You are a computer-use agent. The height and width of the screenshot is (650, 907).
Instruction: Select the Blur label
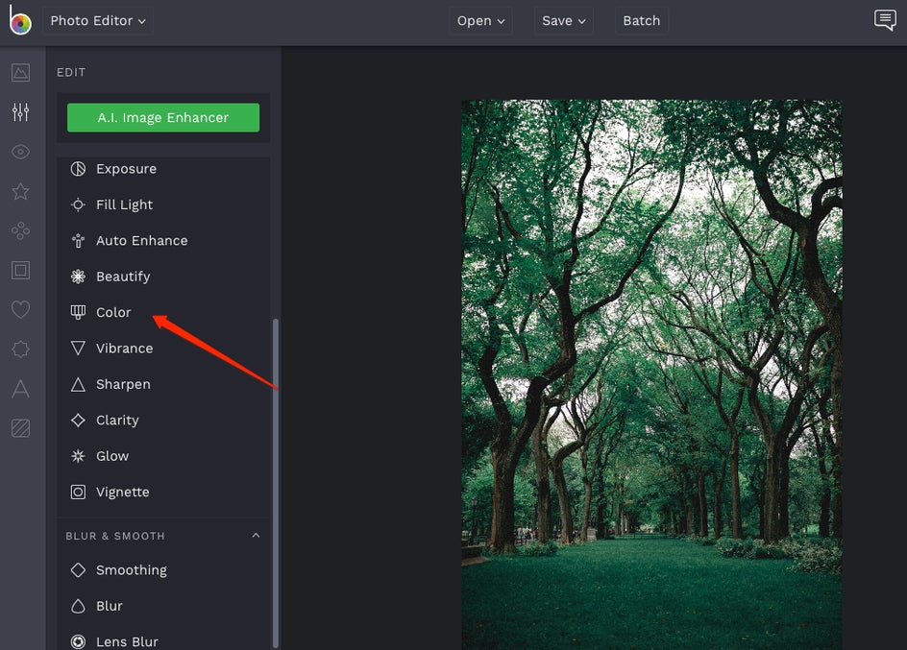(110, 606)
